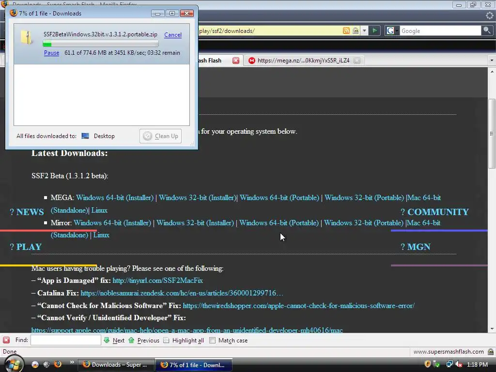Image resolution: width=496 pixels, height=372 pixels.
Task: Close the Find bar with red X
Action: pyautogui.click(x=6, y=341)
